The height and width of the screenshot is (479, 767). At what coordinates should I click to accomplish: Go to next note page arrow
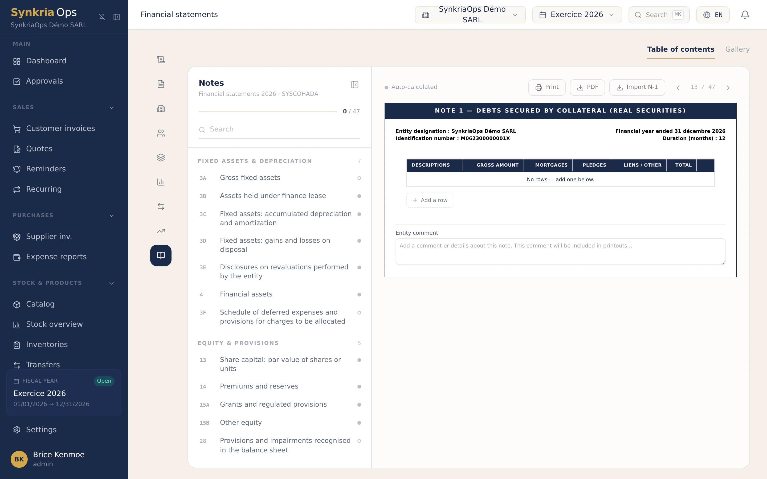728,88
